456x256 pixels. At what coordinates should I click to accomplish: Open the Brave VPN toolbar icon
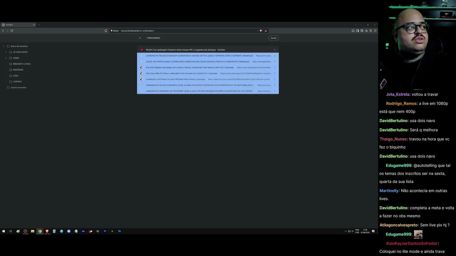click(x=370, y=31)
